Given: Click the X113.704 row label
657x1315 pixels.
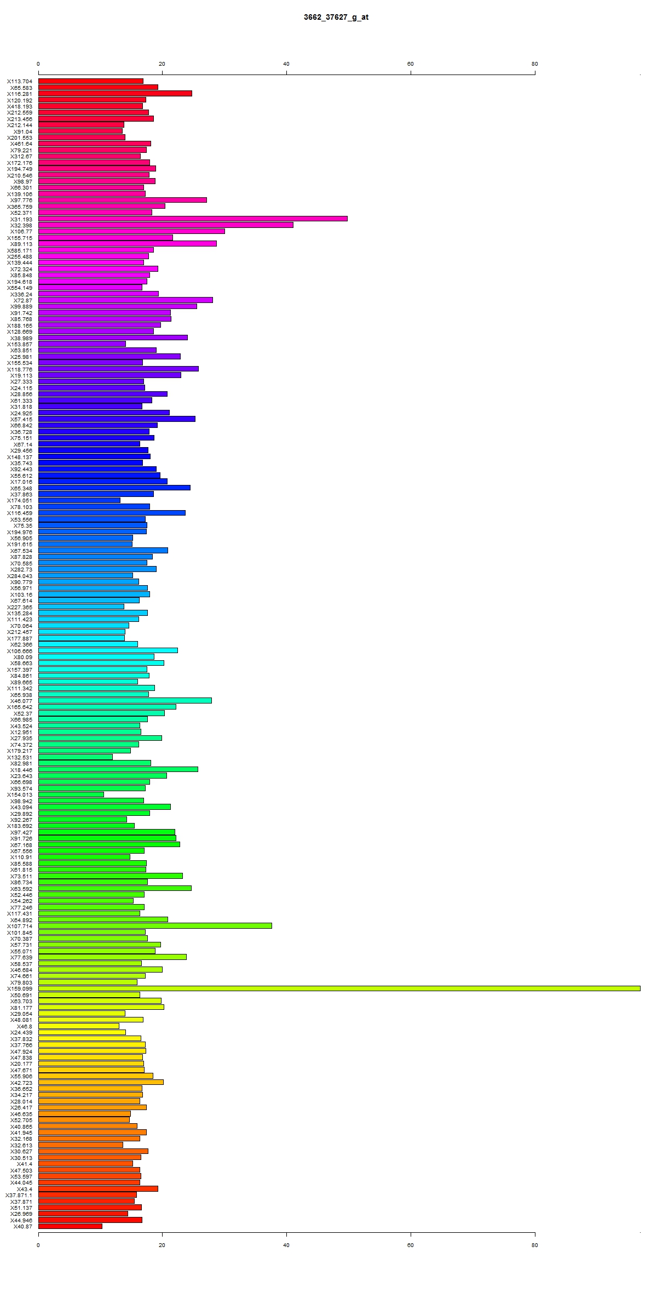Looking at the screenshot, I should 20,81.
